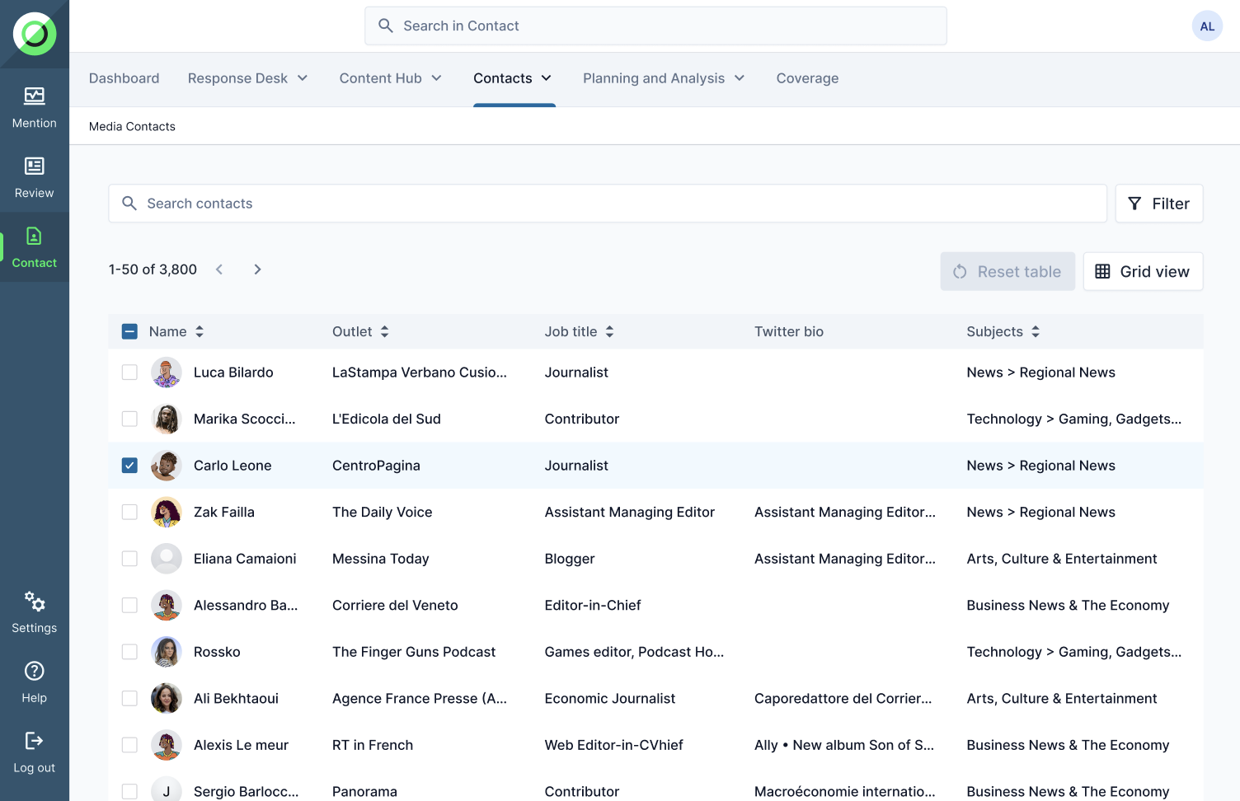Click the job title Editor-in-Chief
Screen dimensions: 1240x801
pyautogui.click(x=593, y=605)
